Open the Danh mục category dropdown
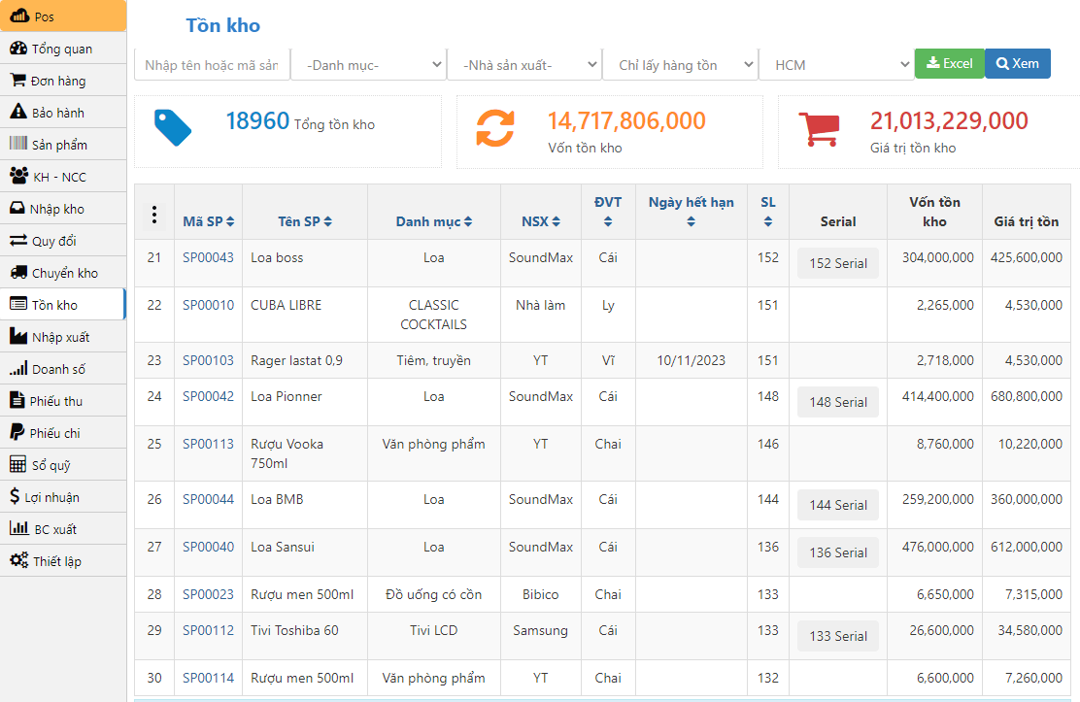This screenshot has width=1080, height=702. click(368, 65)
